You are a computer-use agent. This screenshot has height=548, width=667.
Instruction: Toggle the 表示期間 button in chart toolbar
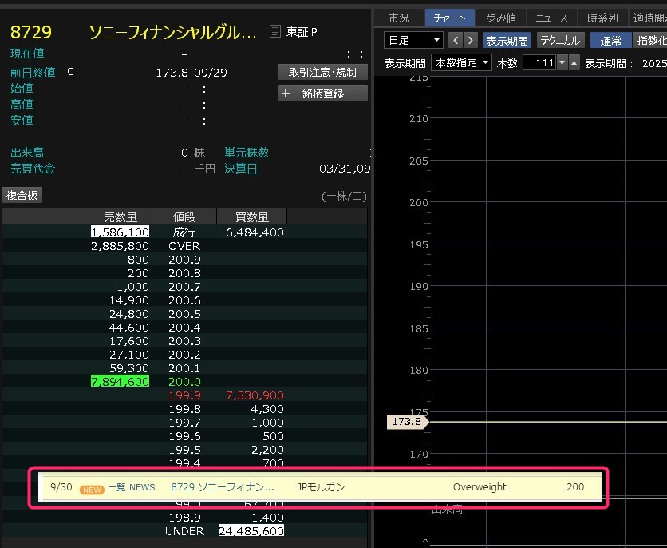pyautogui.click(x=507, y=40)
